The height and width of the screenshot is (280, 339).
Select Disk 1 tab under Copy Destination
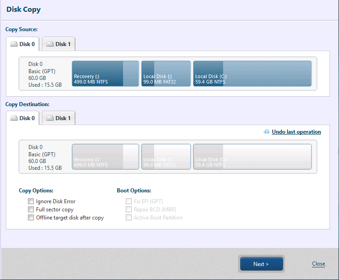[x=59, y=118]
